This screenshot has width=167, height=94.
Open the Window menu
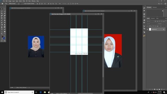33,1
